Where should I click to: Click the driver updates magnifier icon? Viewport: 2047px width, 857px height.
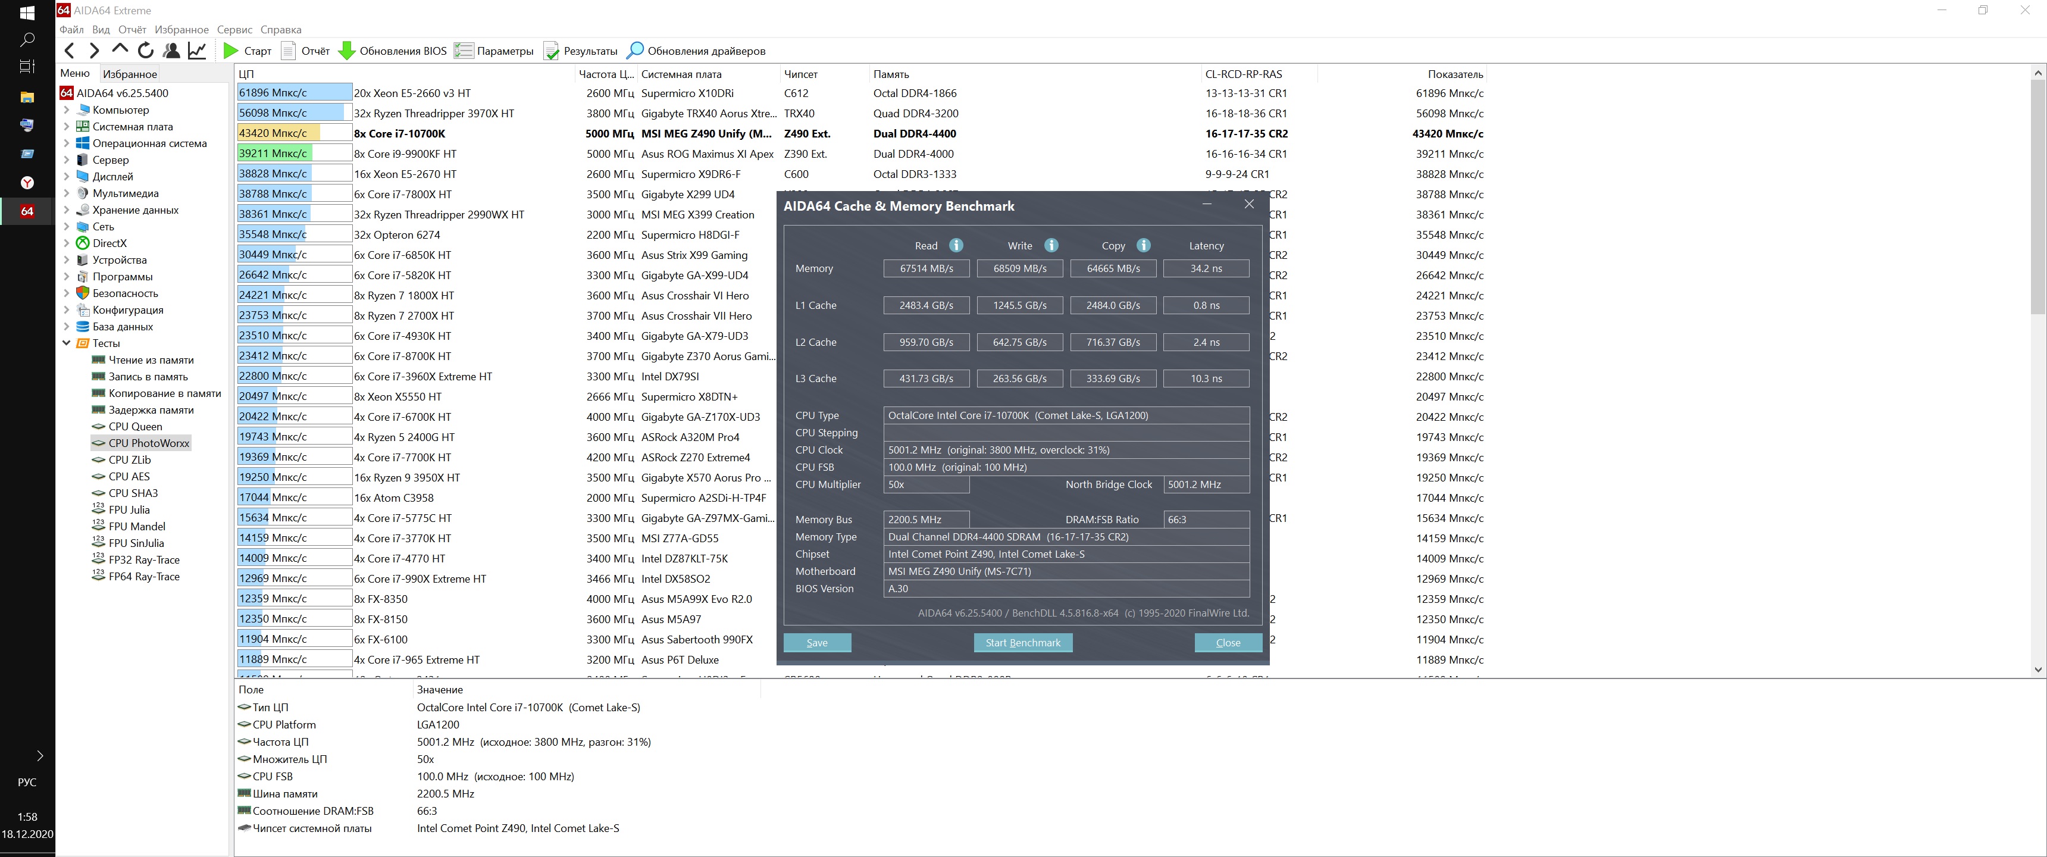[635, 51]
